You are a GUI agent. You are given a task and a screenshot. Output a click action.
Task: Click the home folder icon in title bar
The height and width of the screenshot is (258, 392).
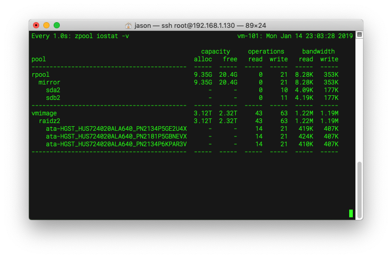[128, 25]
